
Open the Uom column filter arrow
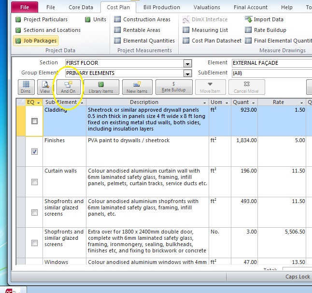[227, 103]
